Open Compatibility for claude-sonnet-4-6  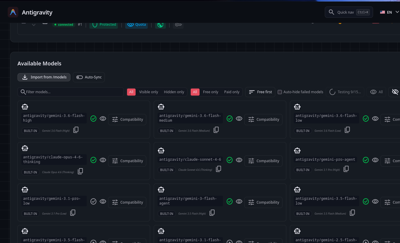click(264, 161)
